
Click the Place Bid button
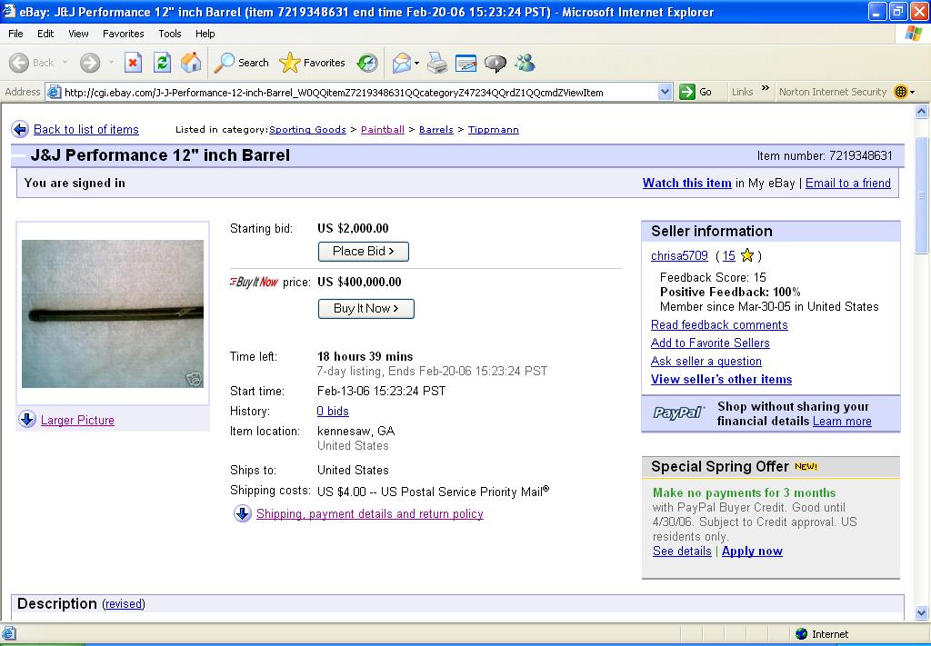364,252
